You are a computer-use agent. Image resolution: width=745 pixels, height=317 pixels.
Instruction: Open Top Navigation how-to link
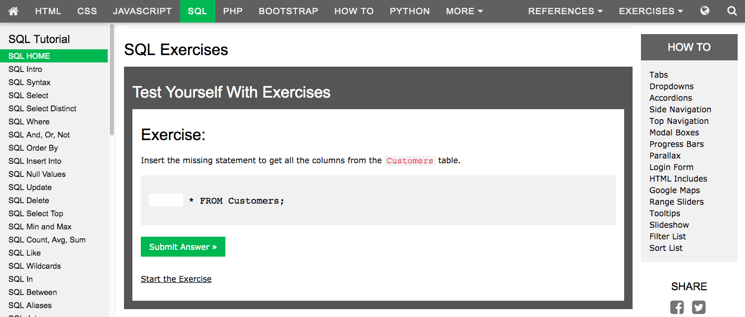679,121
